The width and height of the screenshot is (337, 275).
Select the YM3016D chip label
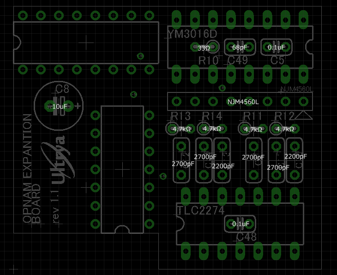click(x=193, y=34)
